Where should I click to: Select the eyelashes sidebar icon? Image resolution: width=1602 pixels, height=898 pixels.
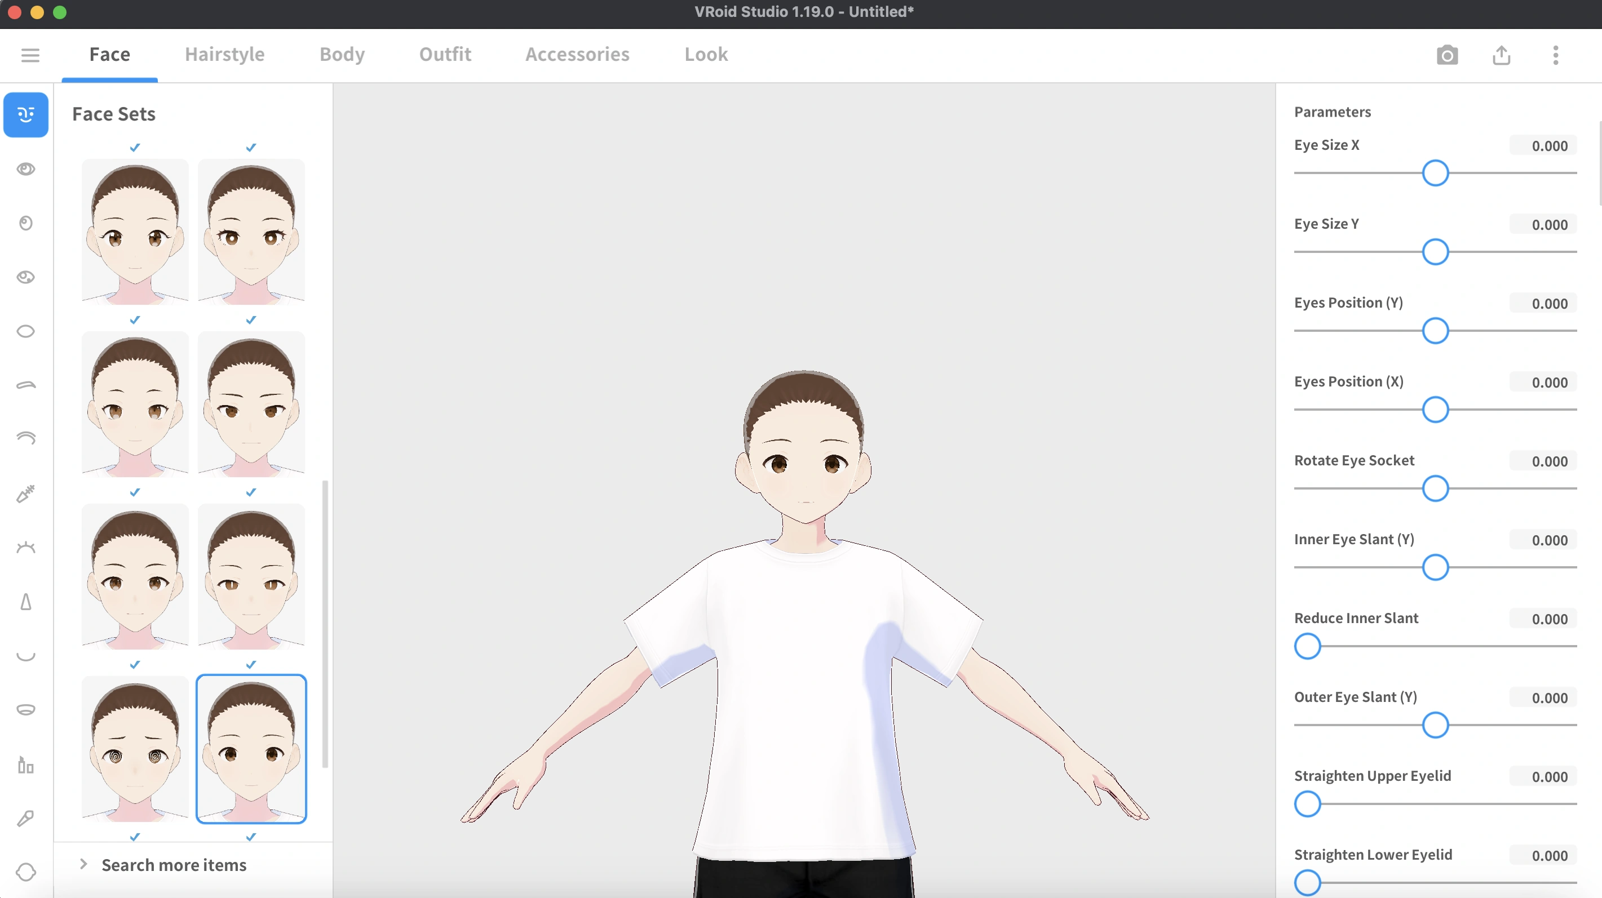[x=25, y=548]
